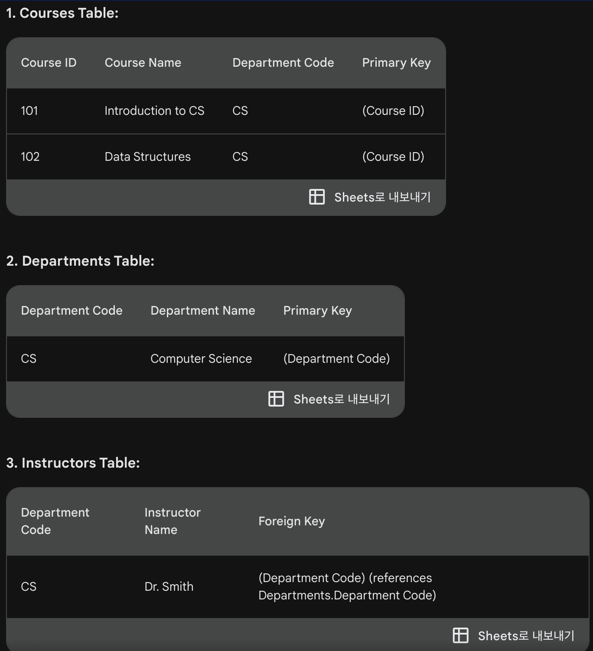Click 'Department Code' header in Departments table
593x651 pixels.
pyautogui.click(x=72, y=310)
